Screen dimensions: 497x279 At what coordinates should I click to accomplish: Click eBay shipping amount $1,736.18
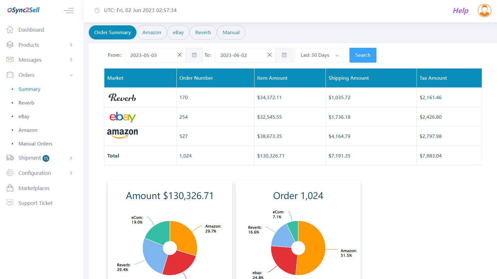click(340, 117)
